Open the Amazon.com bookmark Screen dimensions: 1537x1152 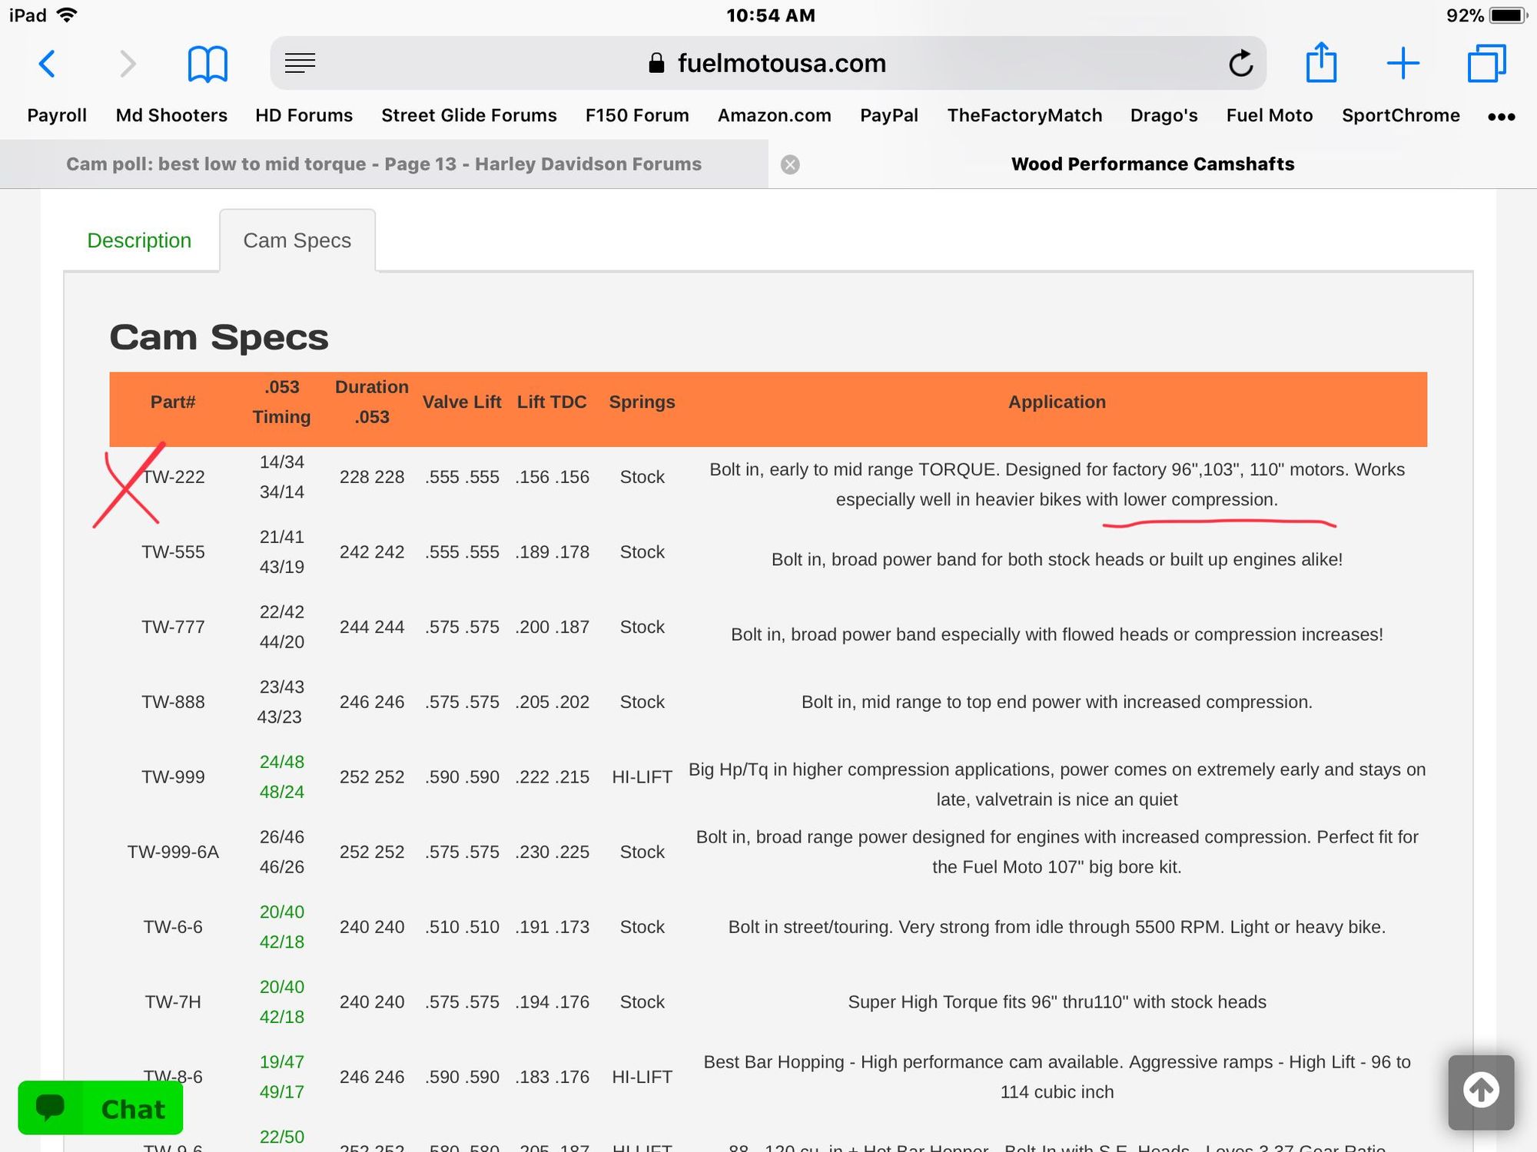pyautogui.click(x=774, y=115)
